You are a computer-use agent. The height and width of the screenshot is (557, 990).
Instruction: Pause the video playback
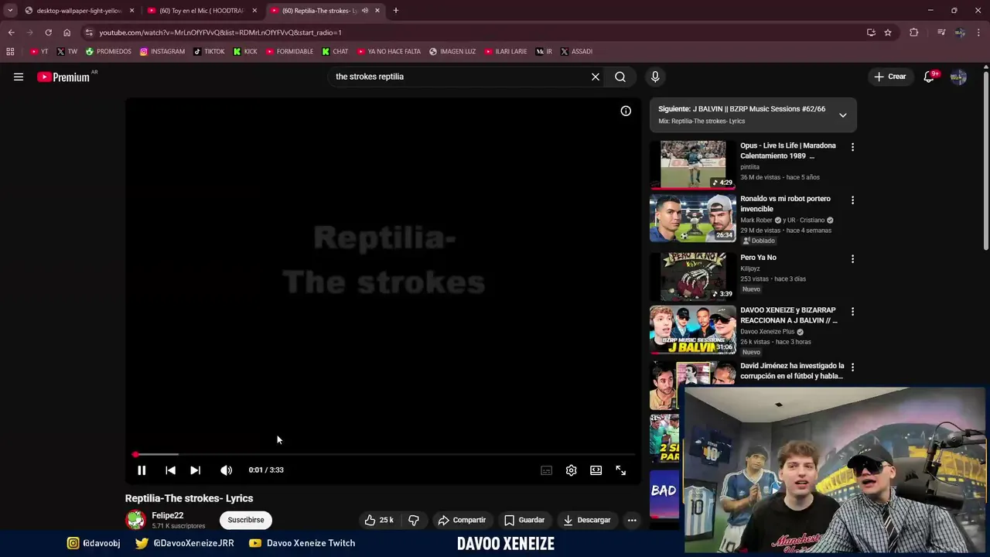pos(142,470)
